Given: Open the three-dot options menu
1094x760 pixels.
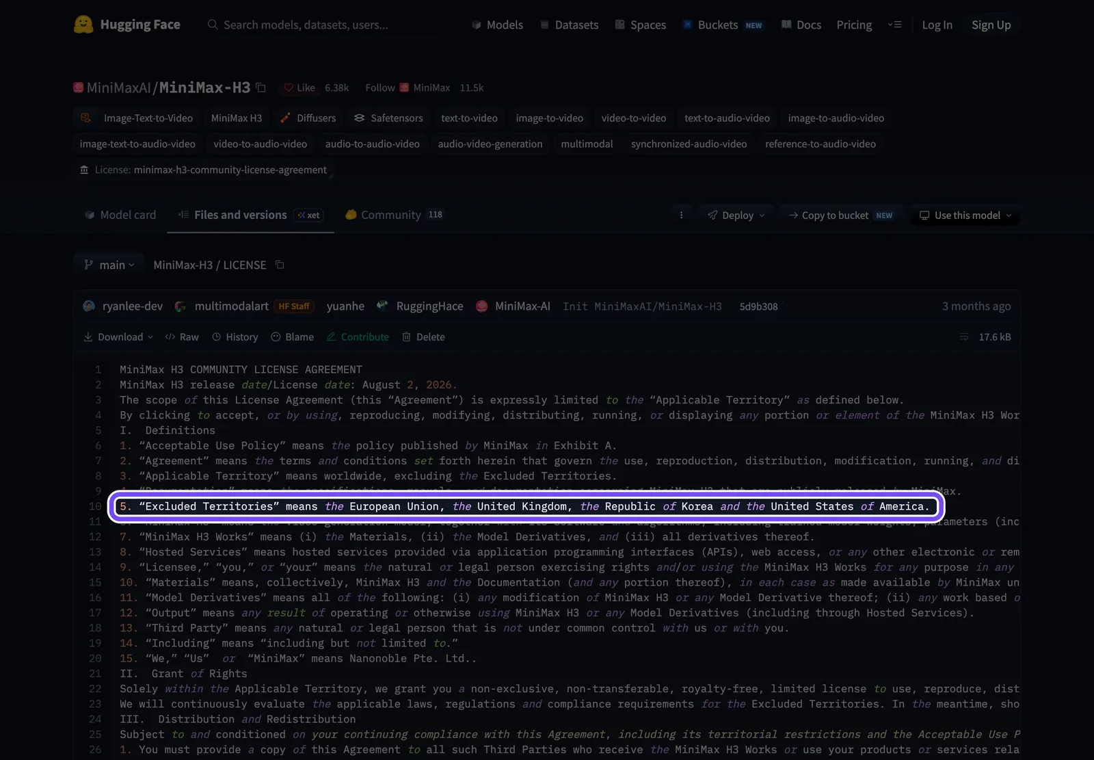Looking at the screenshot, I should [681, 215].
